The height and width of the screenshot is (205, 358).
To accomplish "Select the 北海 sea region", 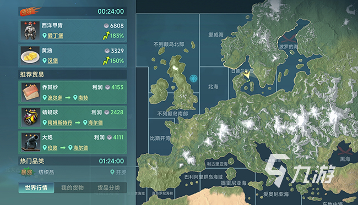I will (x=213, y=86).
